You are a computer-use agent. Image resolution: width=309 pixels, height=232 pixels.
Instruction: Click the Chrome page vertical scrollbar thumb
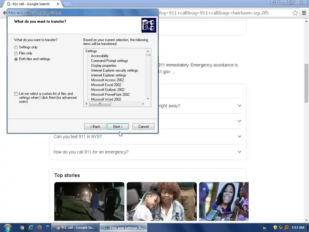(307, 83)
